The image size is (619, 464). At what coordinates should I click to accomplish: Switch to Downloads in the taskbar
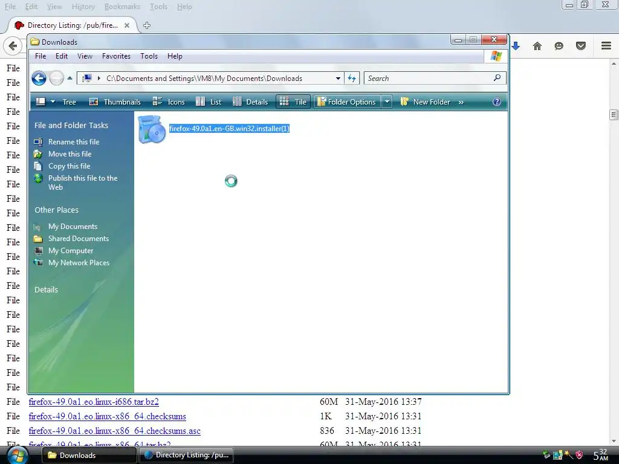(89, 455)
